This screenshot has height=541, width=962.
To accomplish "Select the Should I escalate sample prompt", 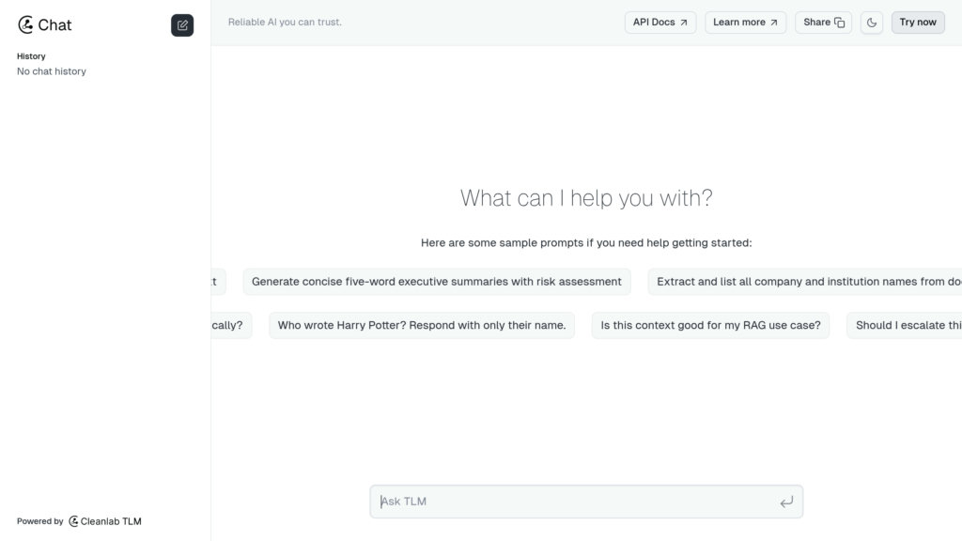I will coord(905,325).
